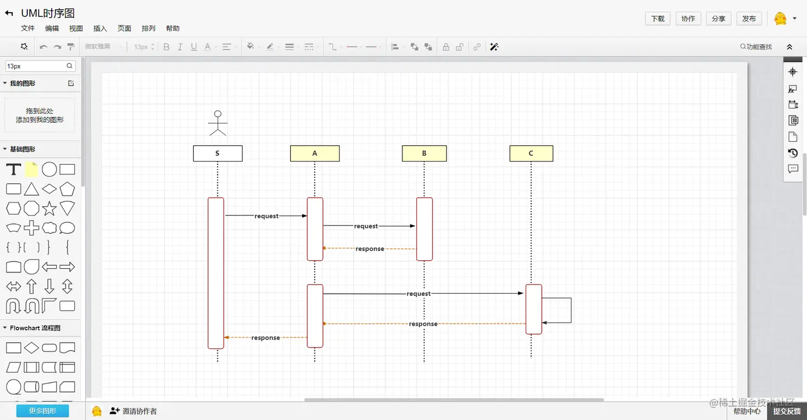This screenshot has height=420, width=807.
Task: Click the 下载 button
Action: pyautogui.click(x=658, y=19)
